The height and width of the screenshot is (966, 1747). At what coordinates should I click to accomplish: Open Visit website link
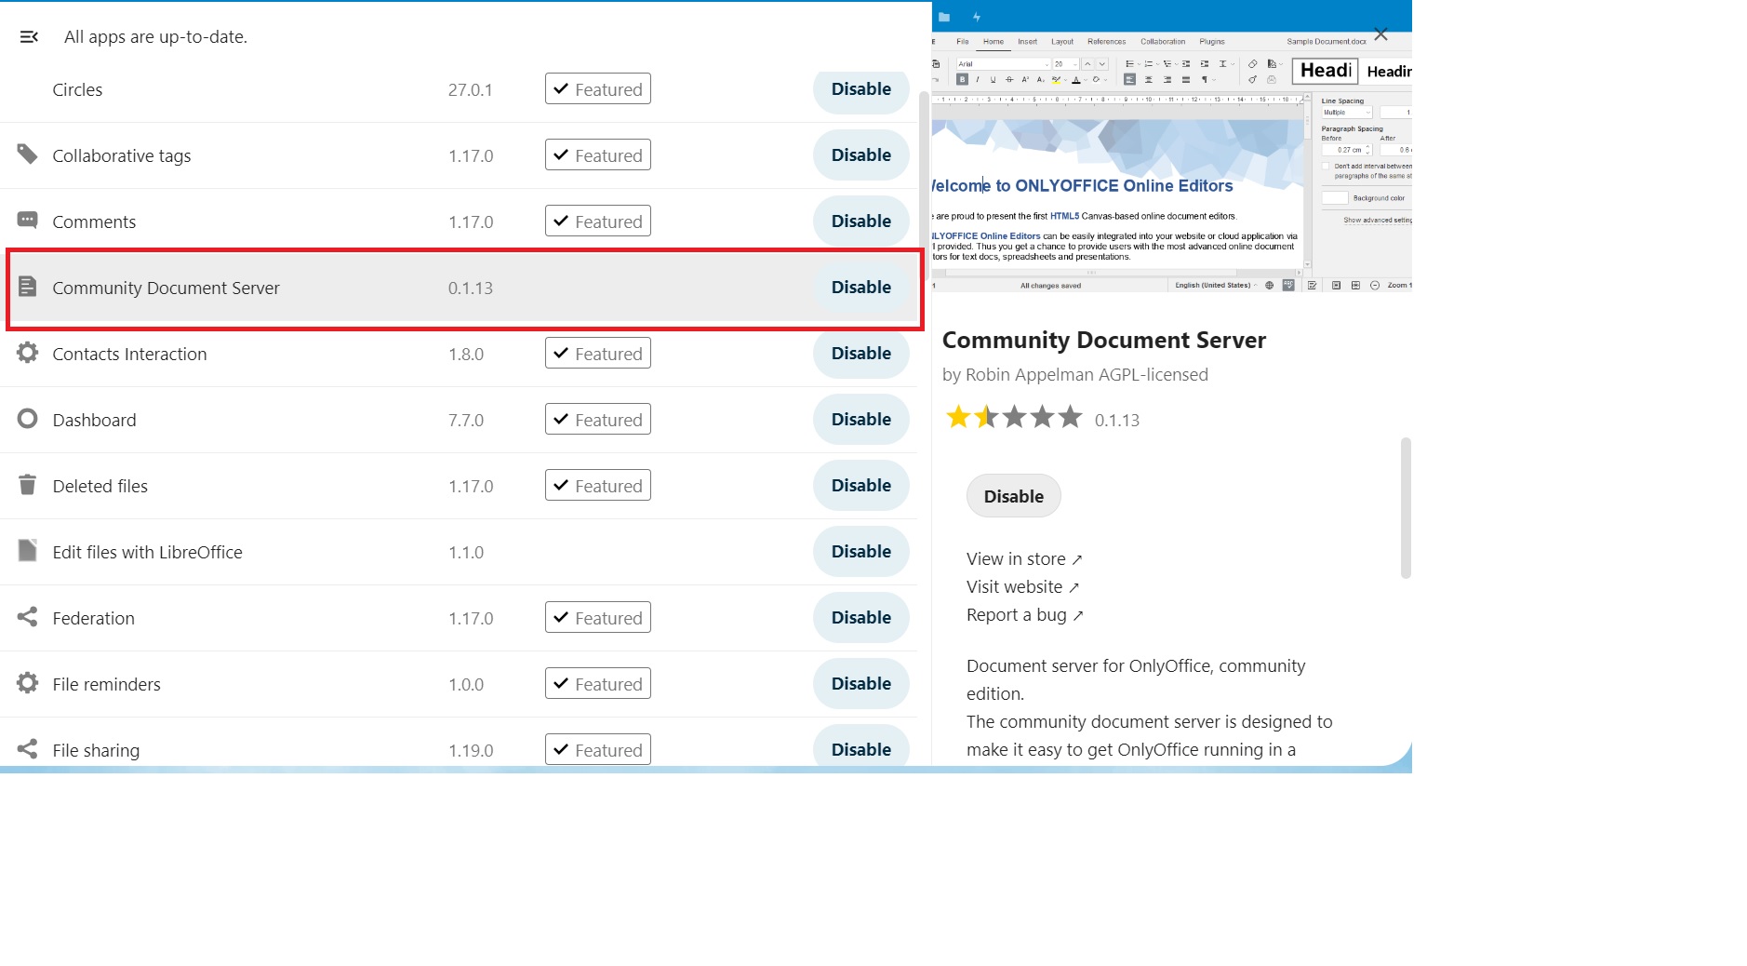1022,587
